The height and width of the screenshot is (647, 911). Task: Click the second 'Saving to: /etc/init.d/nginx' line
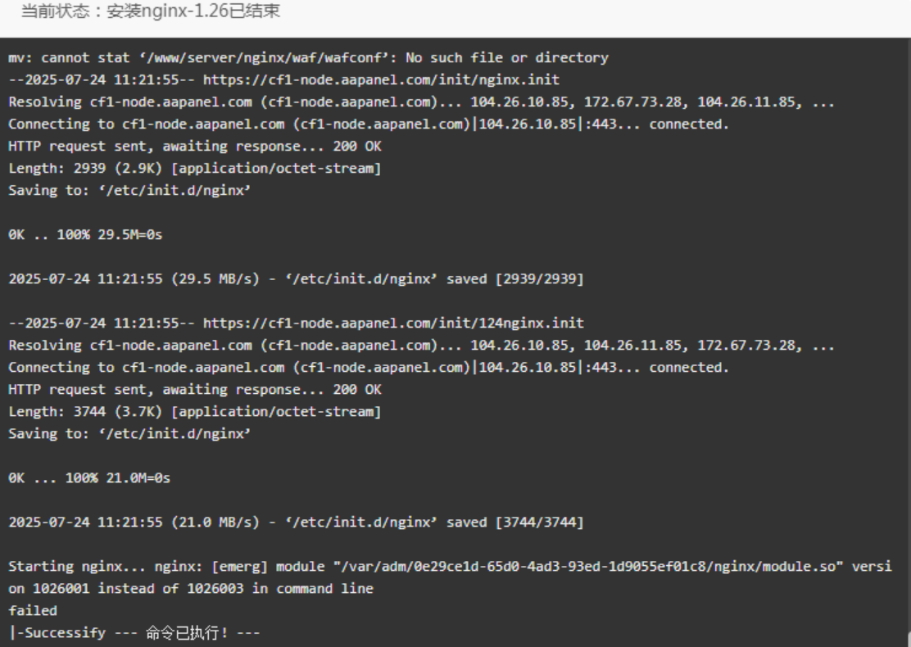click(x=129, y=434)
